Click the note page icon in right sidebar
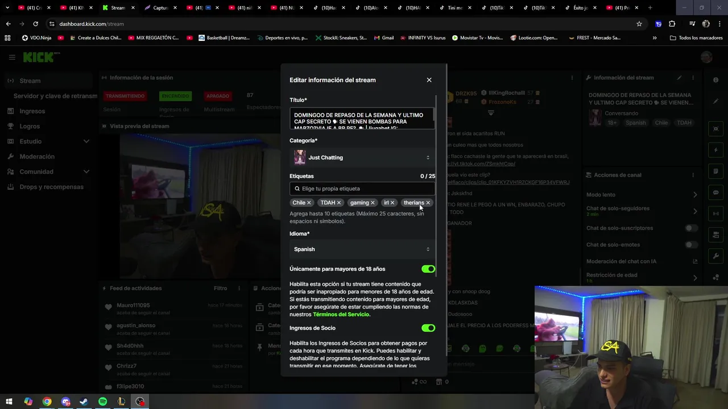Image resolution: width=728 pixels, height=409 pixels. pyautogui.click(x=715, y=172)
